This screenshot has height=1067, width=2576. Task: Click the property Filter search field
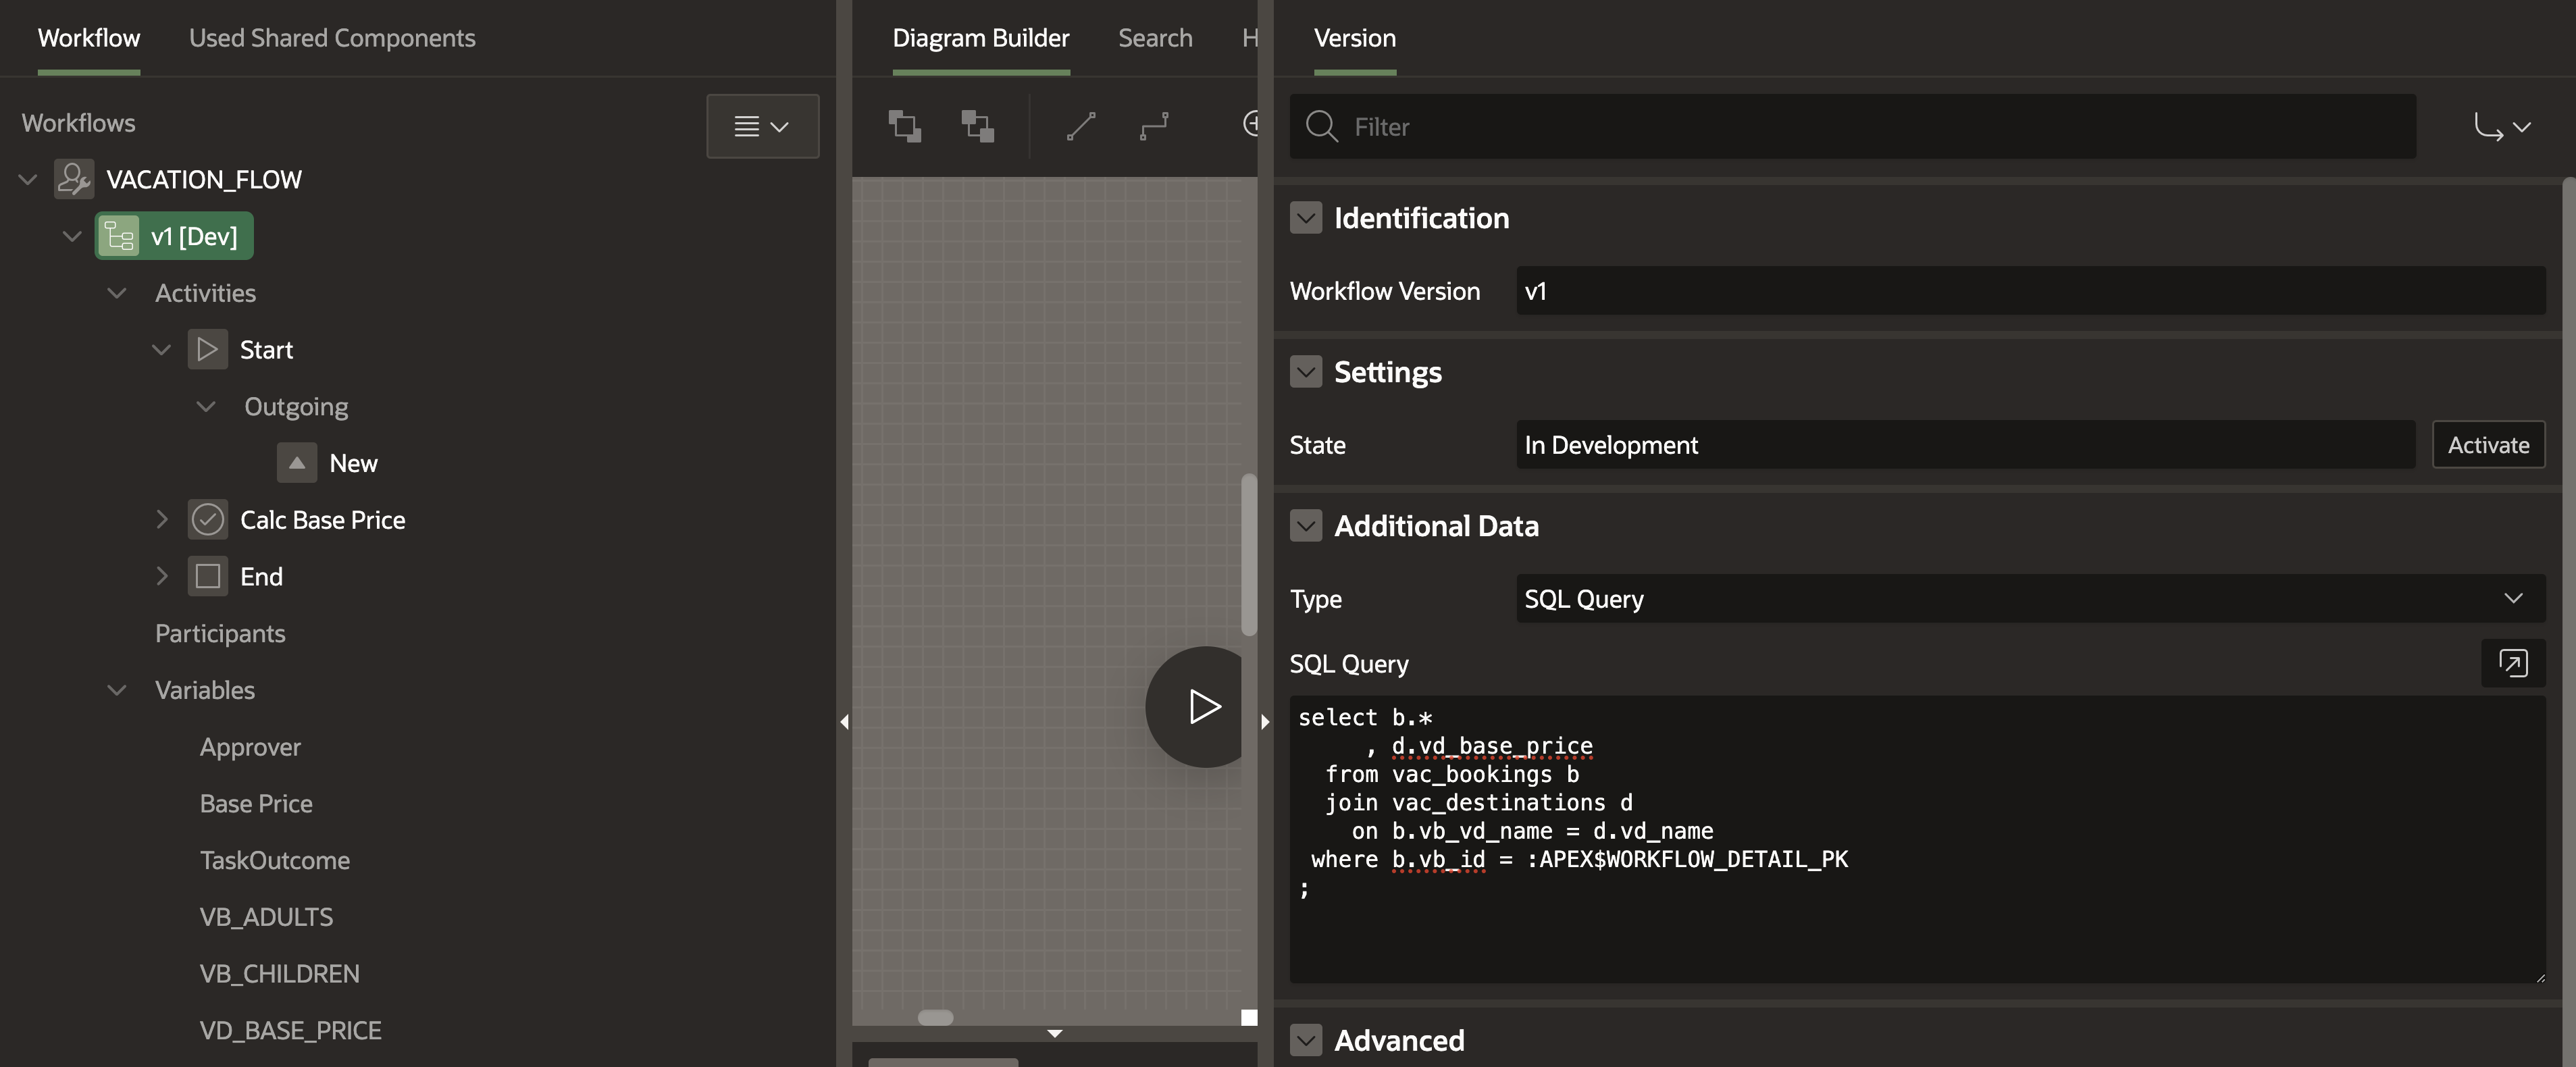coord(1860,127)
